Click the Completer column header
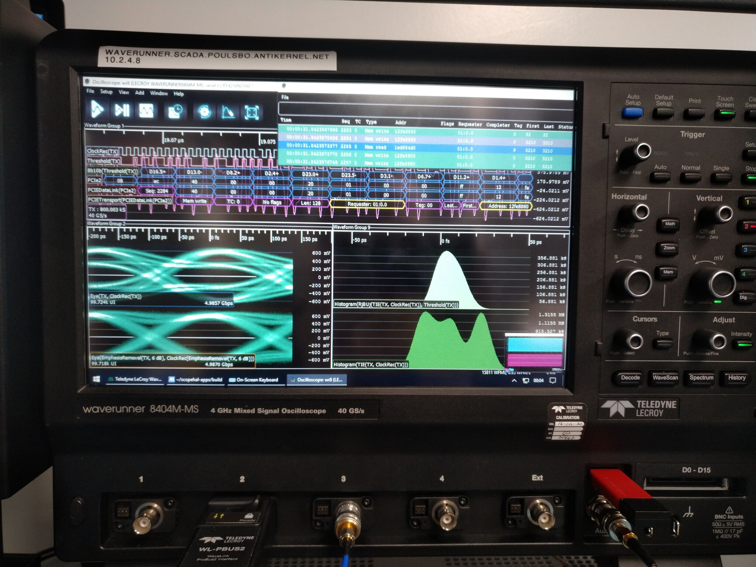Screen dimensions: 756x567 click(498, 125)
